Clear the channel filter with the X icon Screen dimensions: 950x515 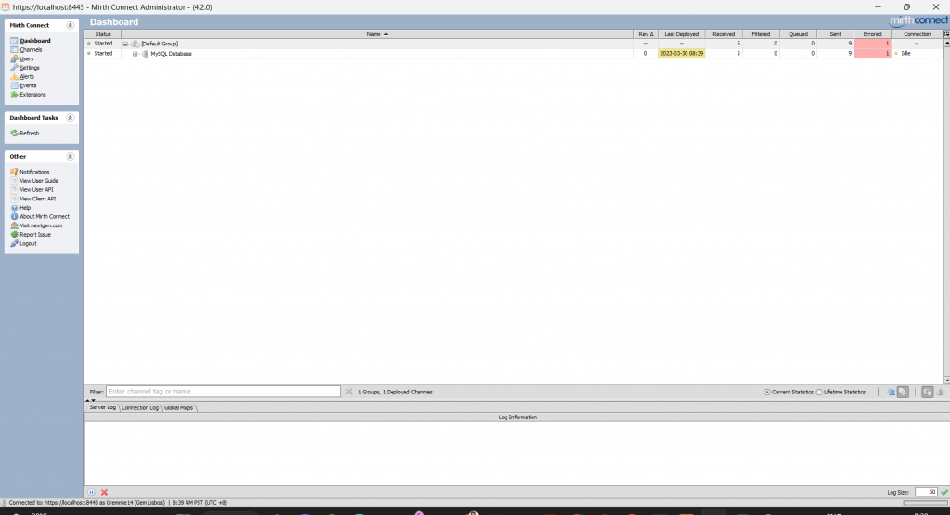pyautogui.click(x=349, y=392)
